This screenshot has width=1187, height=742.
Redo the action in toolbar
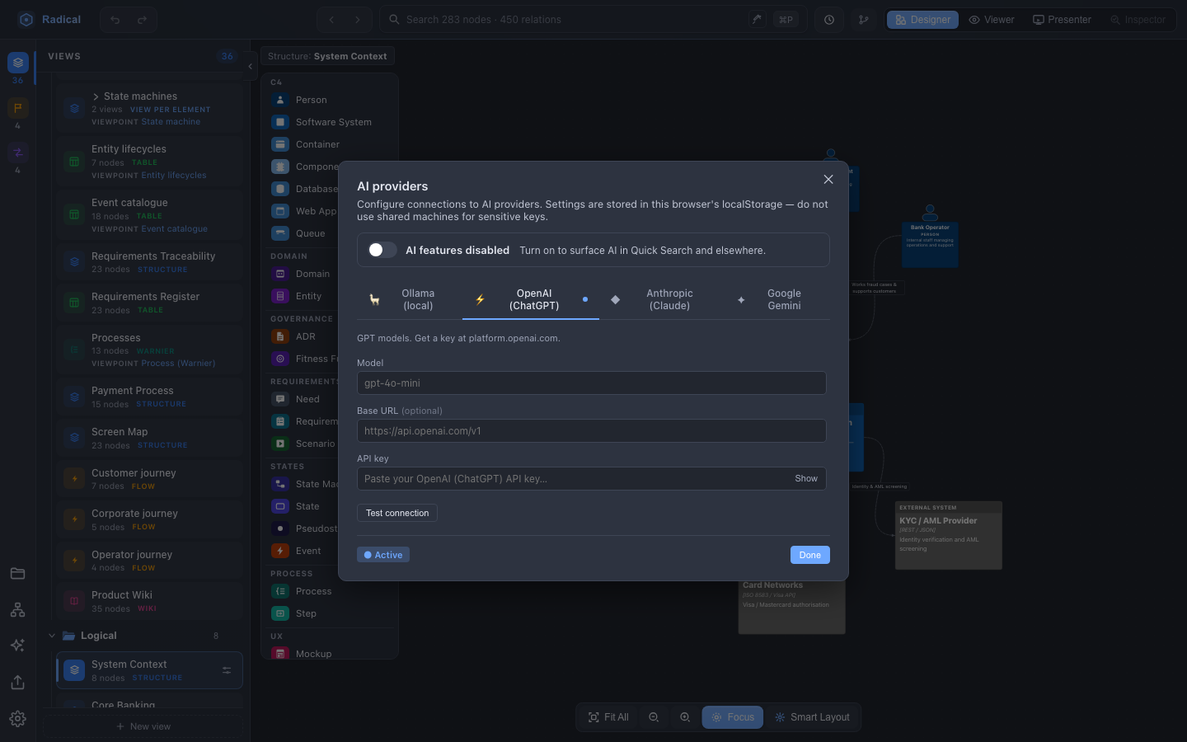tap(142, 20)
